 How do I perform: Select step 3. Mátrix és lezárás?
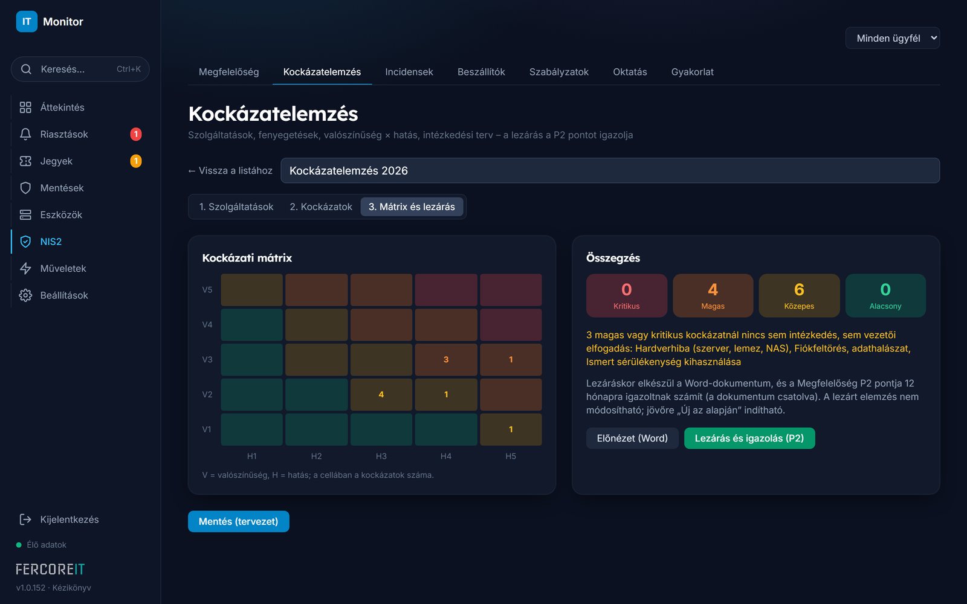412,207
